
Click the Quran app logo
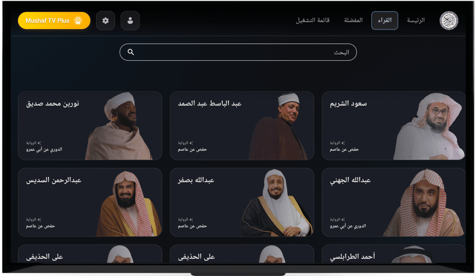(448, 21)
